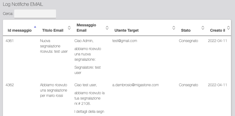Click the 2022-04-11 date in row 4361
Image resolution: width=235 pixels, height=116 pixels.
(217, 41)
